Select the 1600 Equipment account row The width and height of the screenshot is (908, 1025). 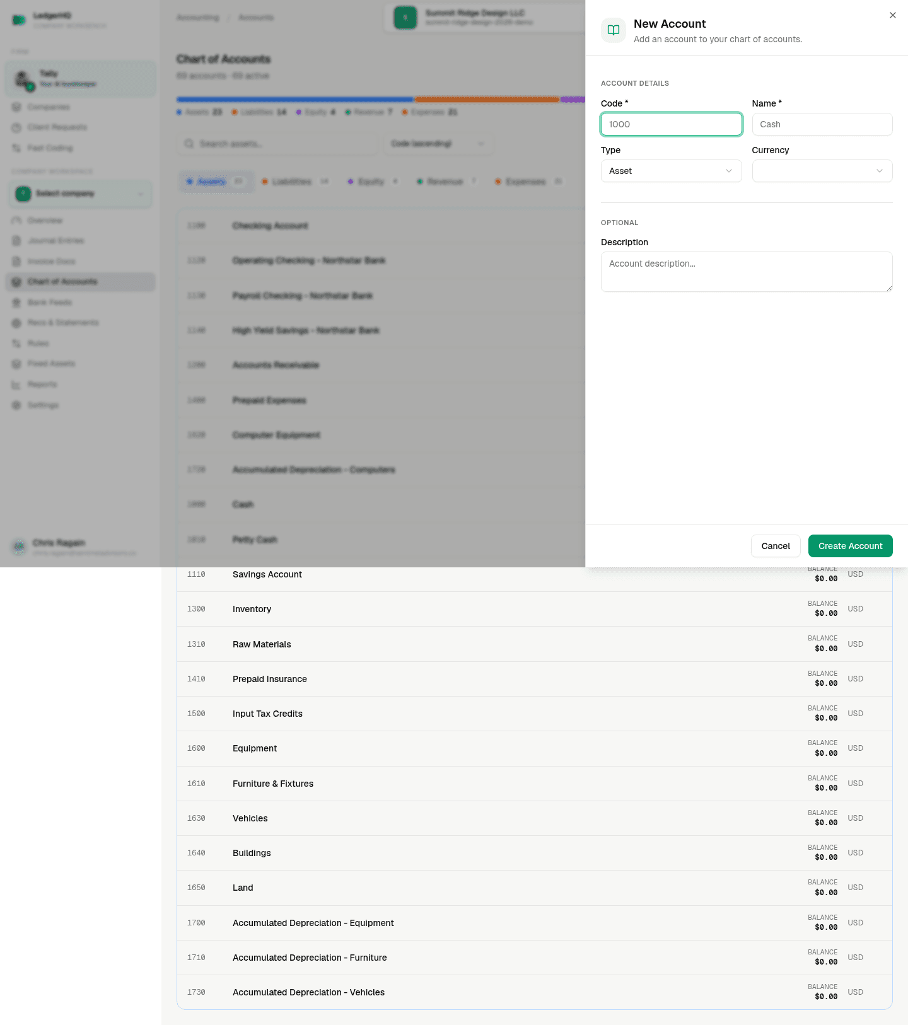(535, 748)
